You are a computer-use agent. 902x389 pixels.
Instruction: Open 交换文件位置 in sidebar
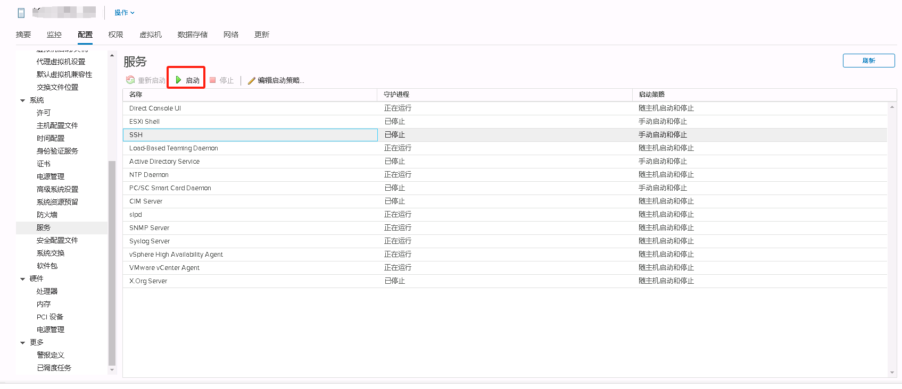click(57, 87)
